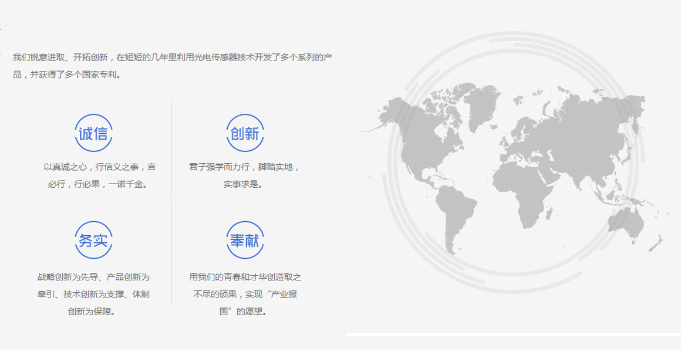Click the 以真诚之心 description under 诚信

click(100, 175)
